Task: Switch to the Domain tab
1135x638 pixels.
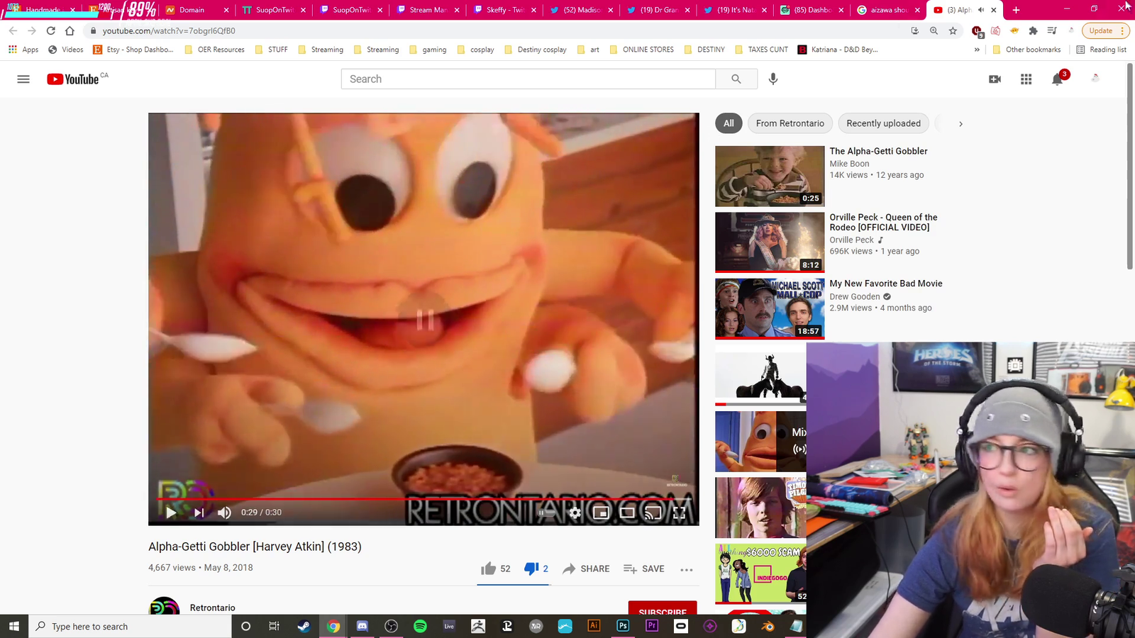Action: coord(196,10)
